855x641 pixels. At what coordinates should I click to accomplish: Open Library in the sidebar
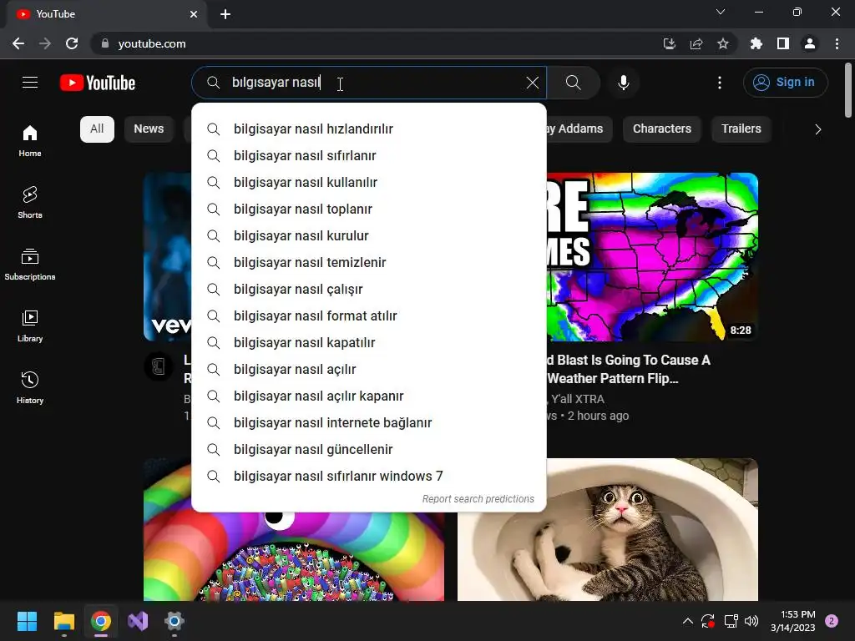(30, 326)
